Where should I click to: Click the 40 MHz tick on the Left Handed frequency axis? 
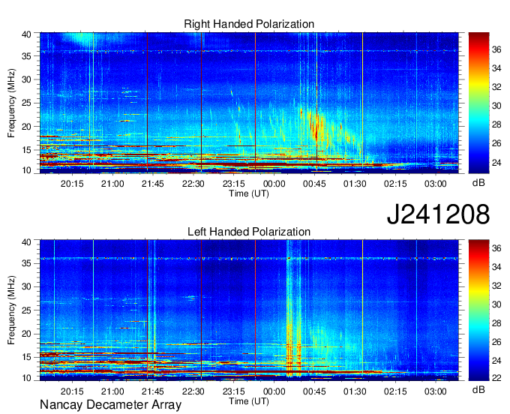point(26,242)
